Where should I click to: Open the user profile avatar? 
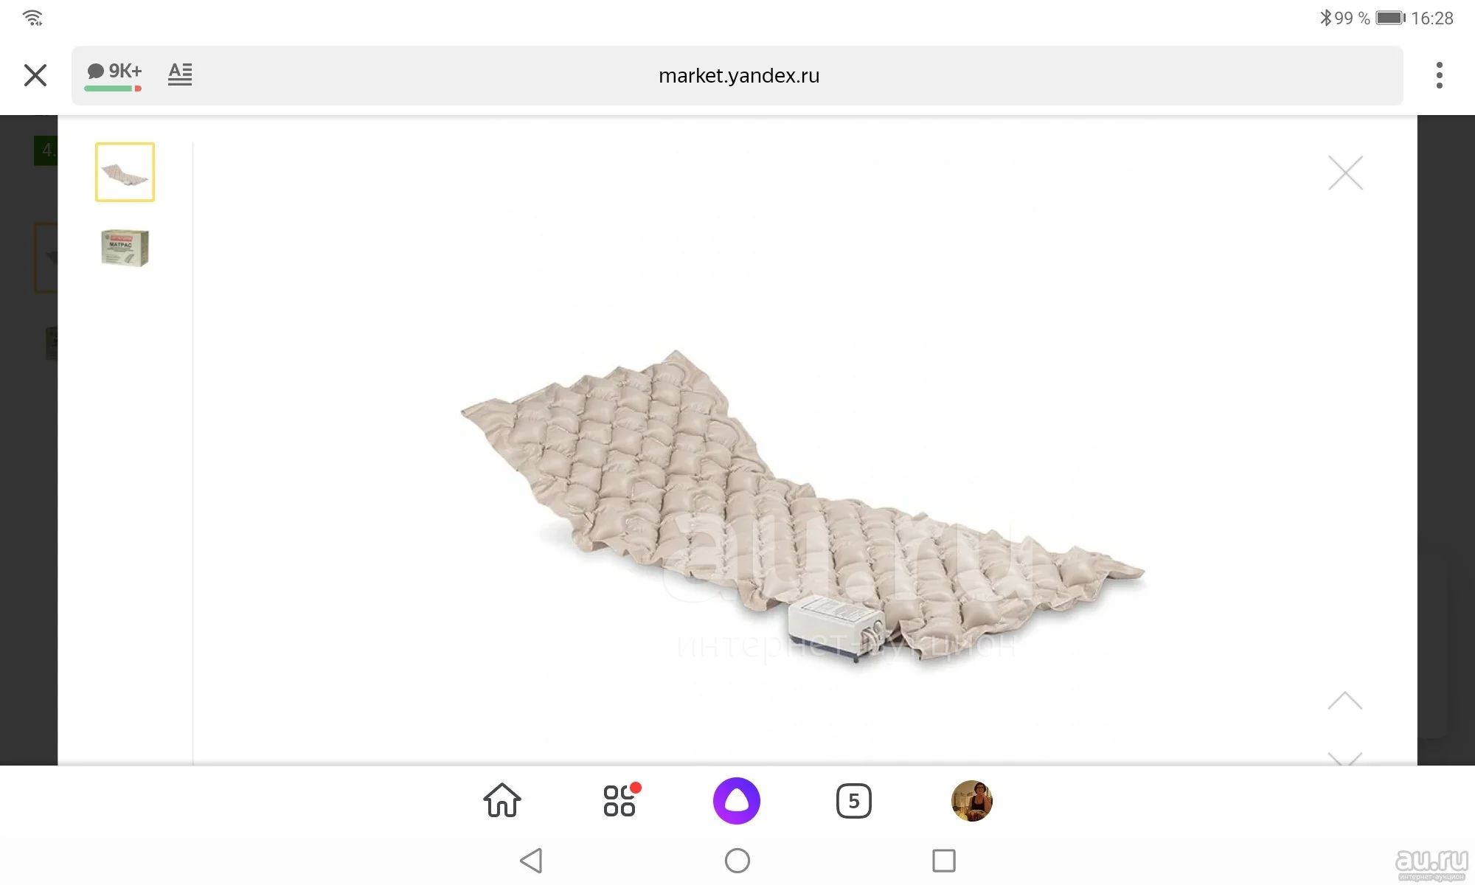coord(972,801)
